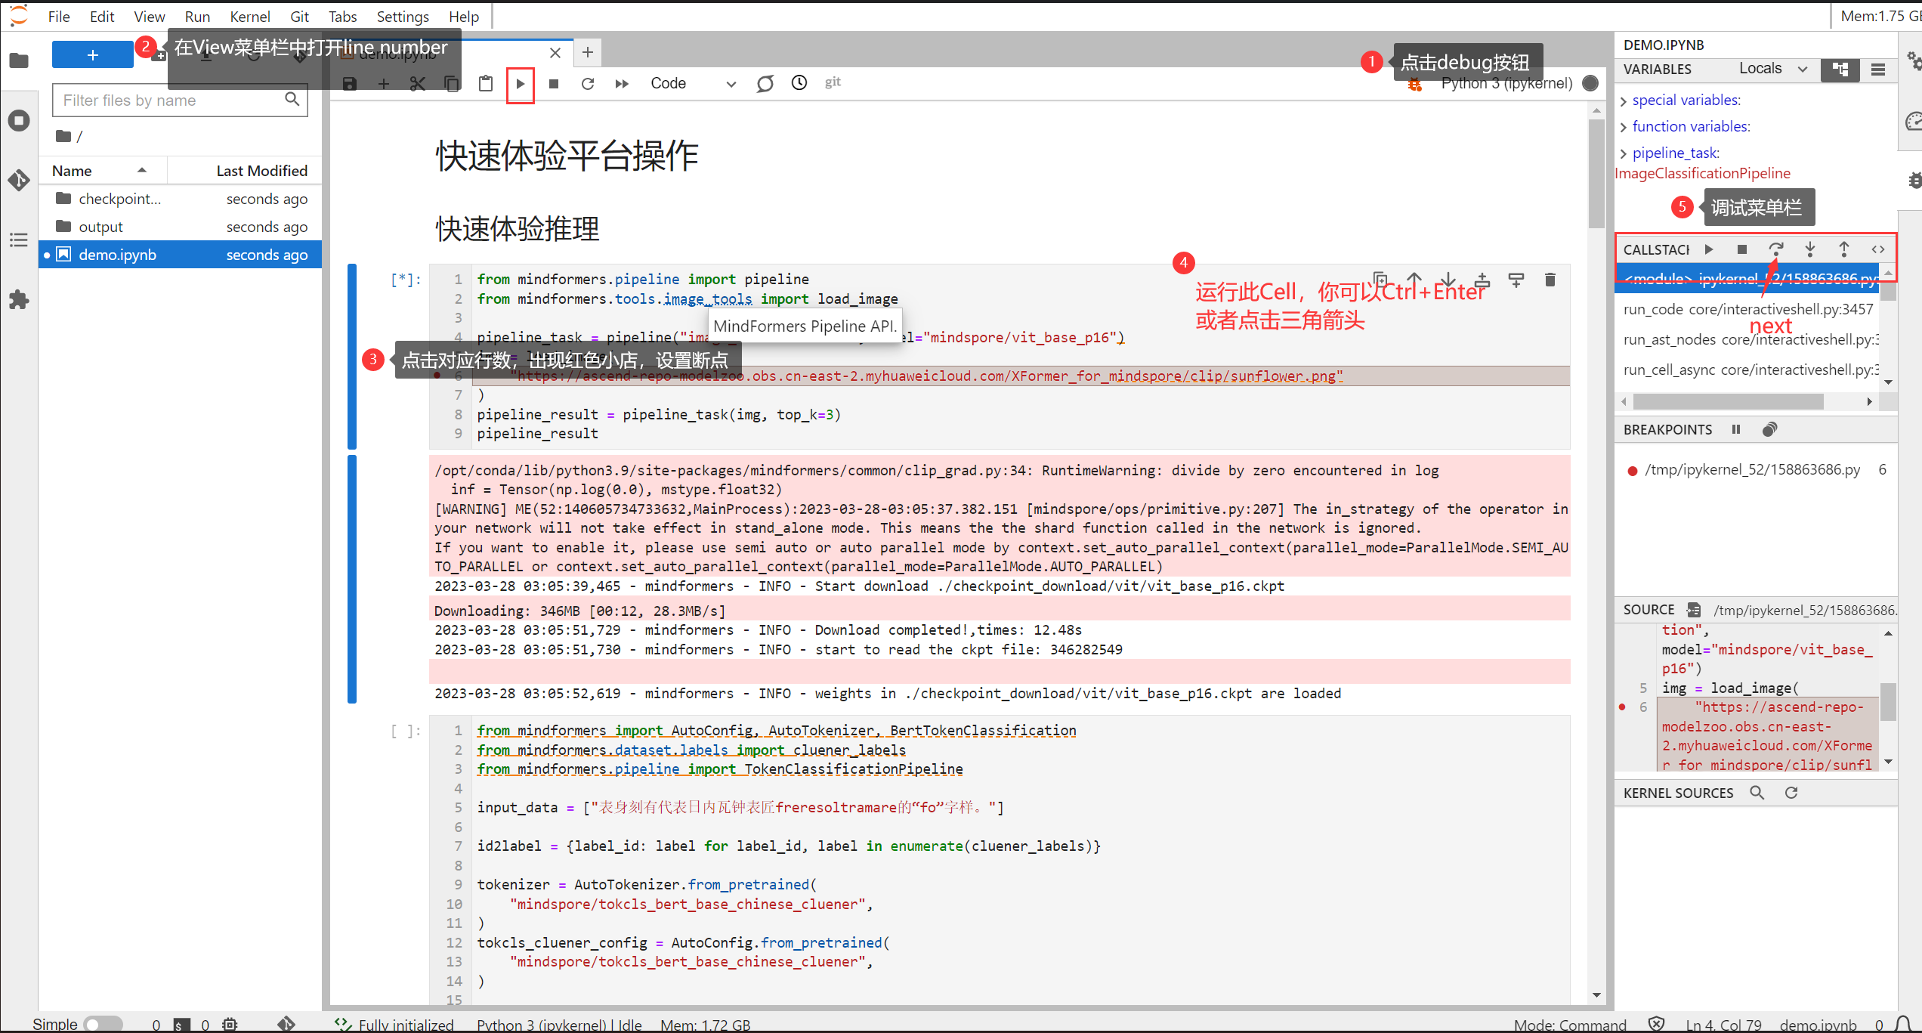Click the restart kernel toolbar icon
This screenshot has width=1922, height=1033.
tap(588, 84)
